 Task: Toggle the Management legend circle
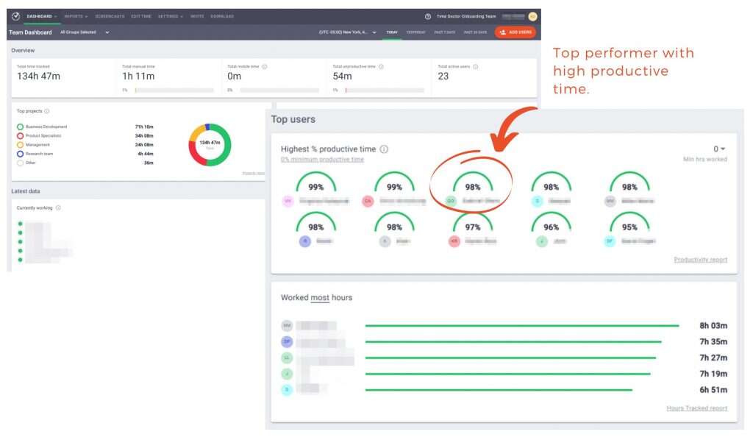tap(20, 144)
